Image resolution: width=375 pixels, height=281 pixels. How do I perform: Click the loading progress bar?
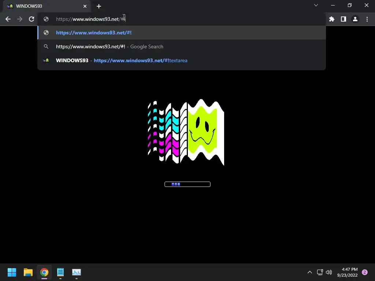click(x=187, y=184)
